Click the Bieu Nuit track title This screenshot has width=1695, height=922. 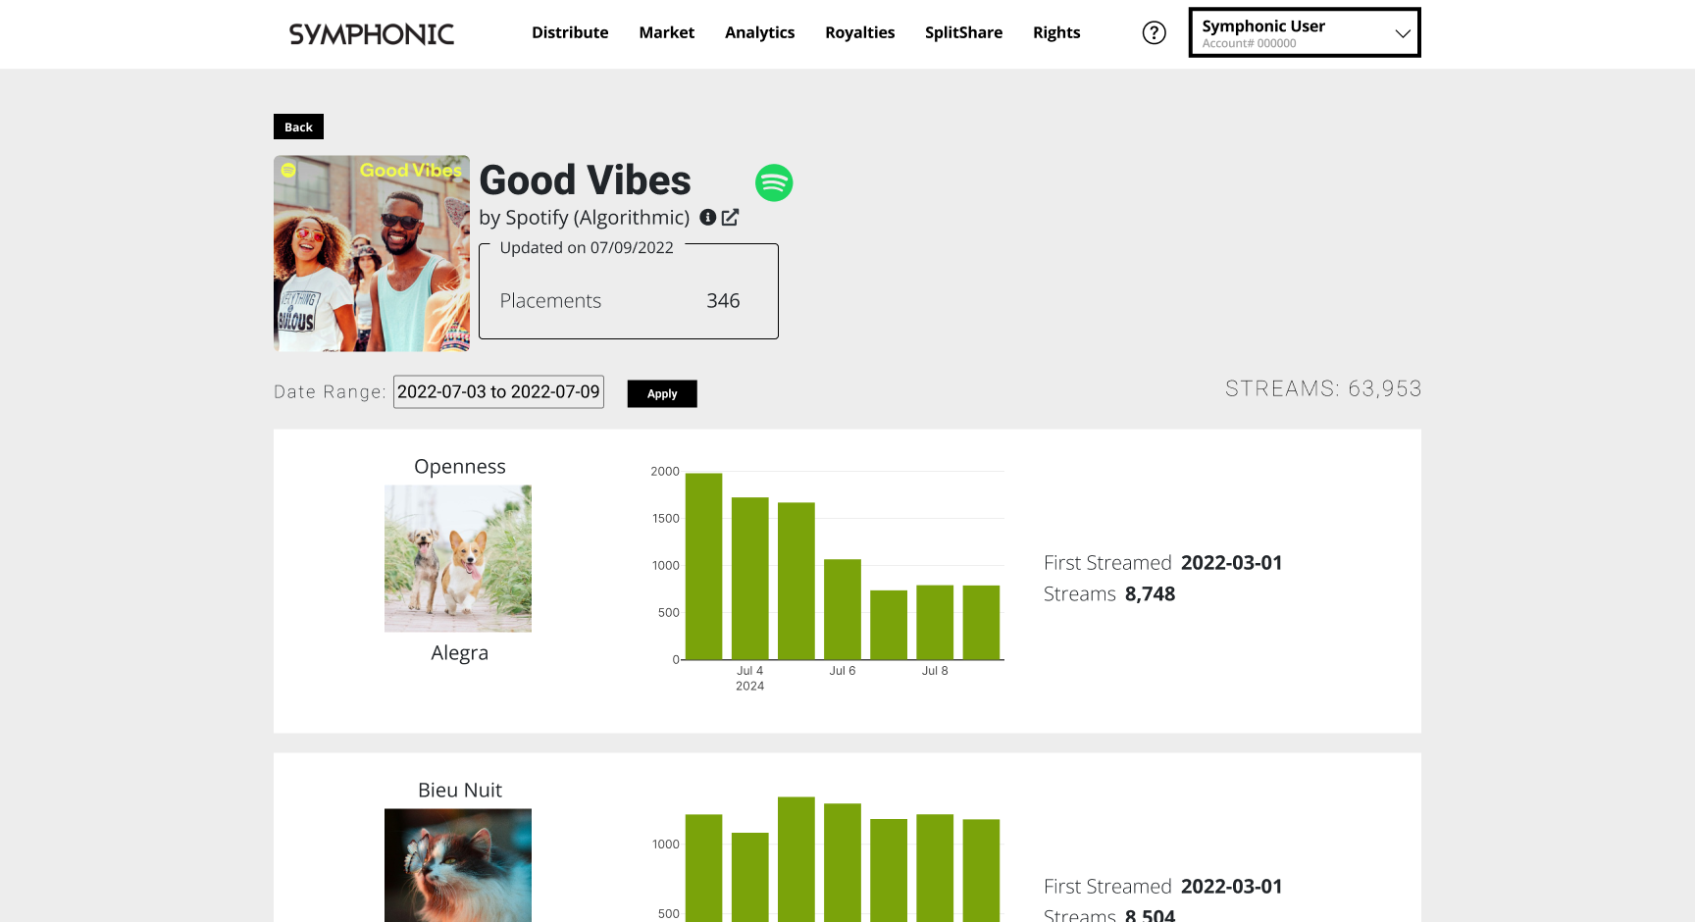(460, 791)
